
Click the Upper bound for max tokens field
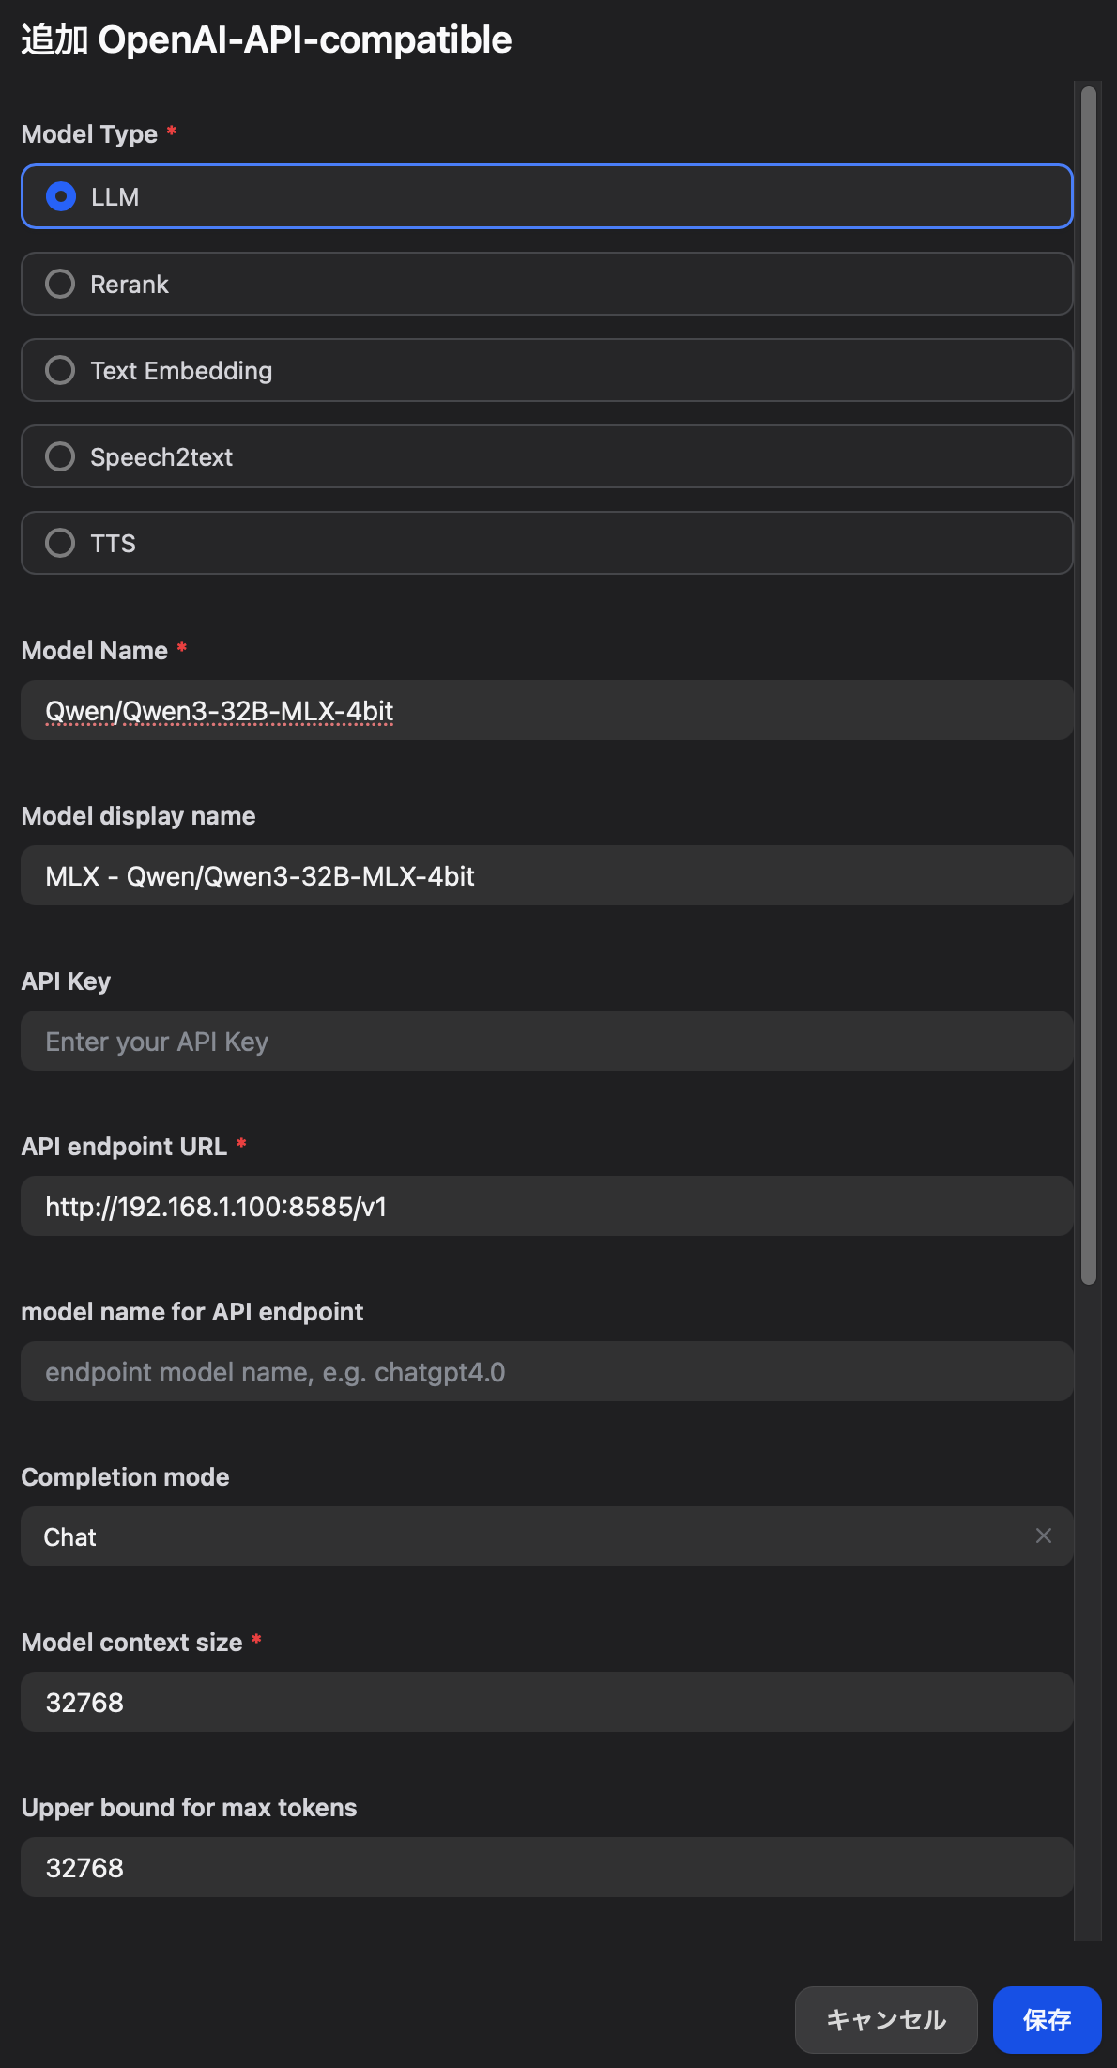pyautogui.click(x=546, y=1868)
